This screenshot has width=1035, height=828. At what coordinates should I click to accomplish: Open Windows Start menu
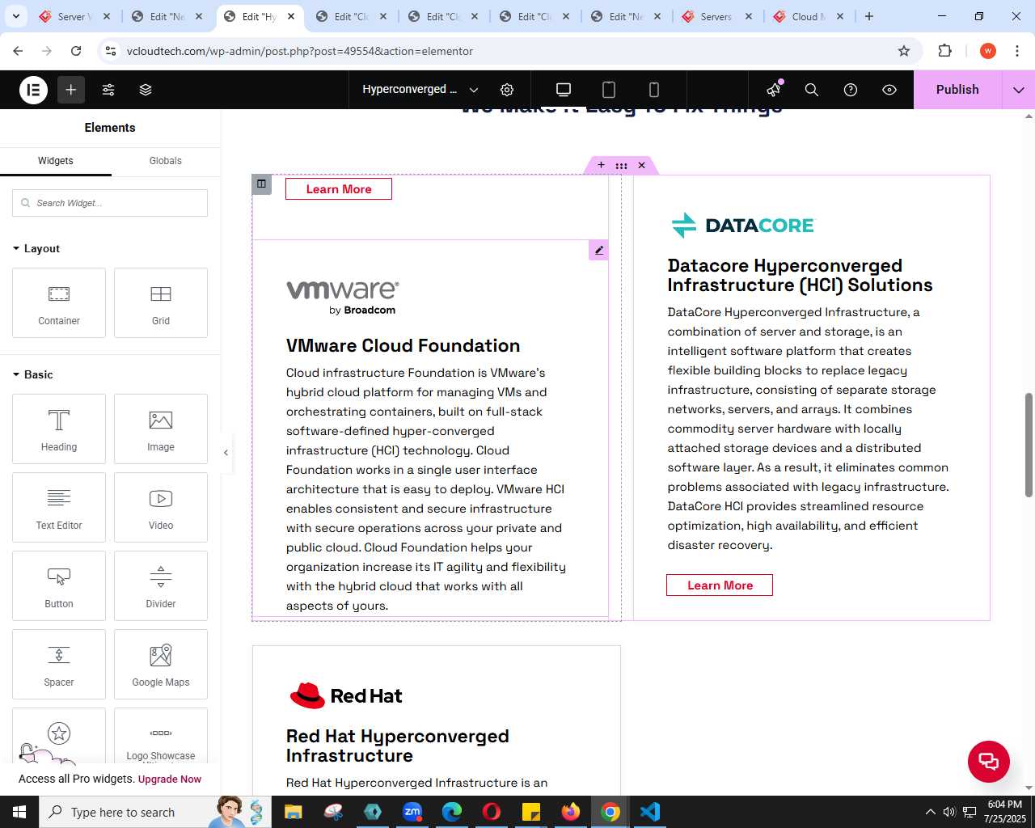click(19, 812)
